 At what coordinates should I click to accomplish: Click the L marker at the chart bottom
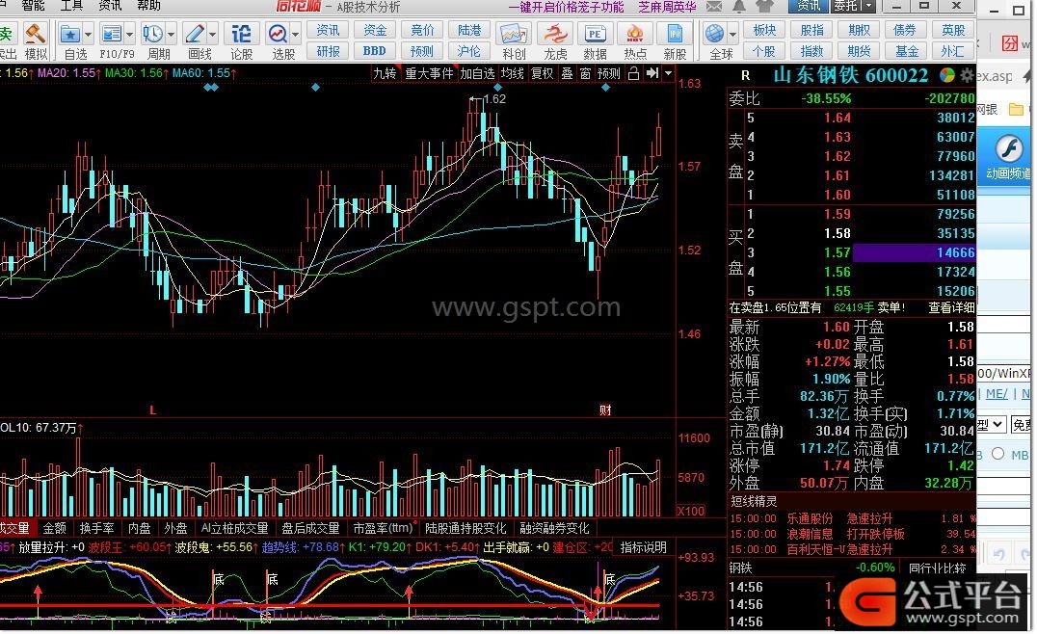coord(153,409)
